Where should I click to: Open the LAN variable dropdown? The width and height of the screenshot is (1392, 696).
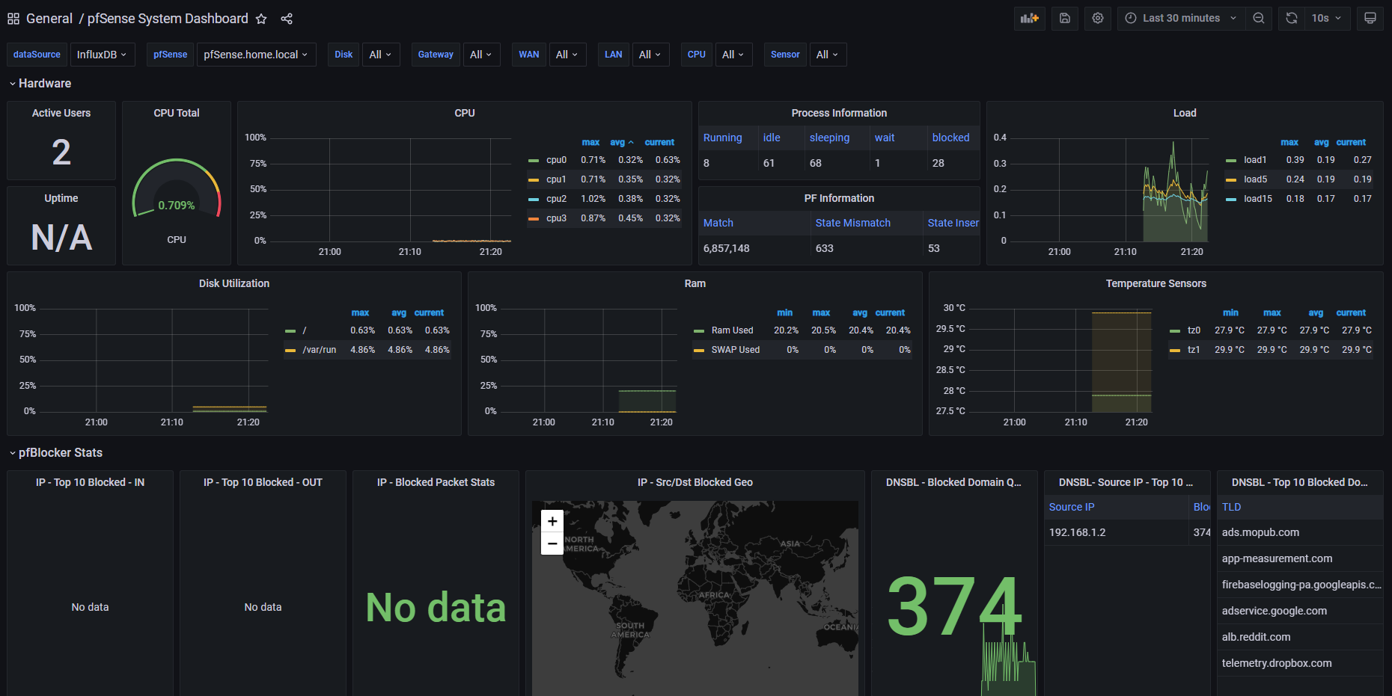[650, 55]
